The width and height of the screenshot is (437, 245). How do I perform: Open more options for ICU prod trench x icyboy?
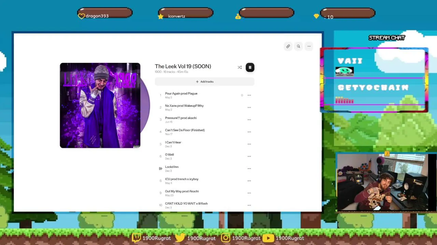[249, 181]
